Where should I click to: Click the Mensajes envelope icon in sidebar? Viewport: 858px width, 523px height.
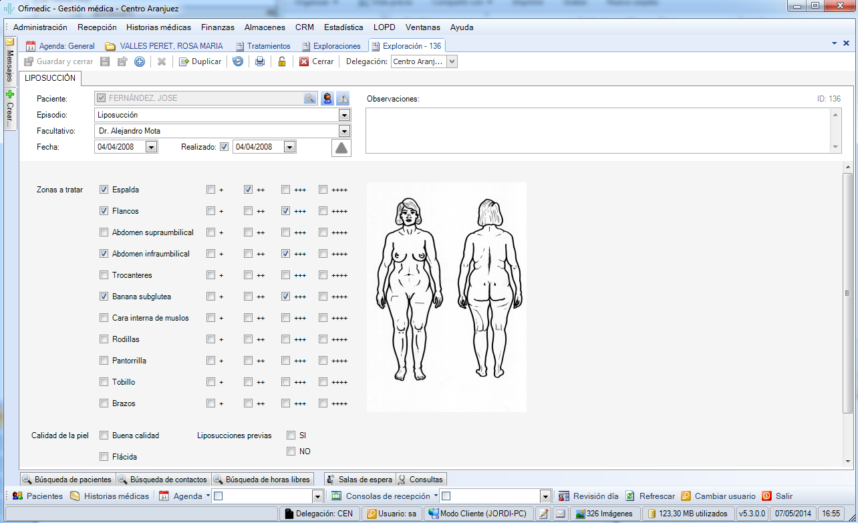click(x=9, y=42)
